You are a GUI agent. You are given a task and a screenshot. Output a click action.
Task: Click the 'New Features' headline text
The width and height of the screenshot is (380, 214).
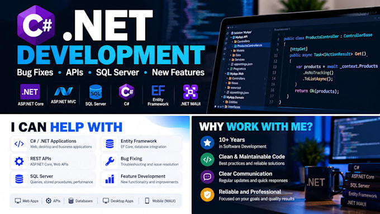(178, 73)
